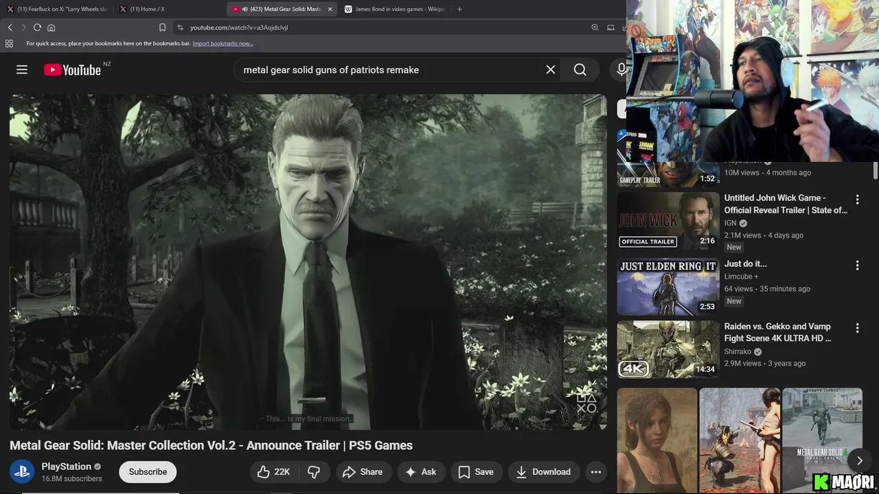Click Import bookmarks now link

(222, 43)
